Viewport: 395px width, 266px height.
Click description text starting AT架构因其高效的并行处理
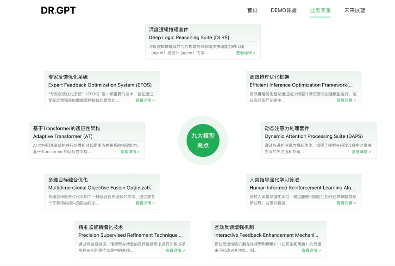[x=86, y=148]
